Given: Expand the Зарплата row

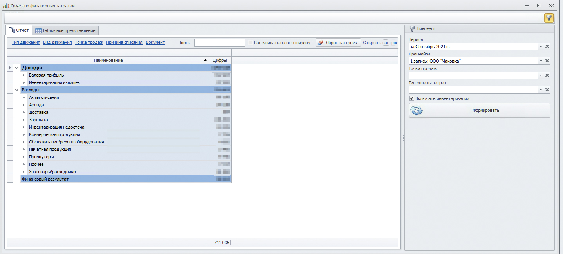Looking at the screenshot, I should coord(24,120).
